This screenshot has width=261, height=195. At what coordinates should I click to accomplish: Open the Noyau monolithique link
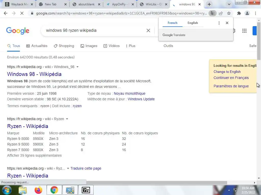coord(129,93)
